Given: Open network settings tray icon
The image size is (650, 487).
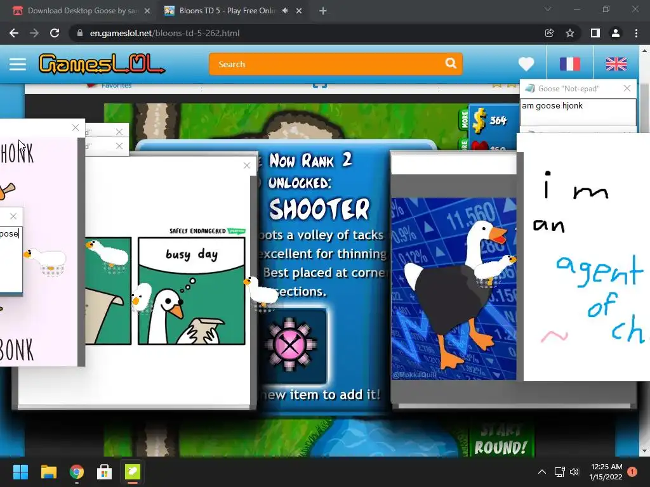Looking at the screenshot, I should point(560,472).
